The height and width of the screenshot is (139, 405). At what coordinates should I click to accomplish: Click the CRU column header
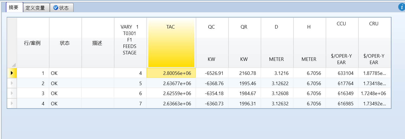[374, 43]
